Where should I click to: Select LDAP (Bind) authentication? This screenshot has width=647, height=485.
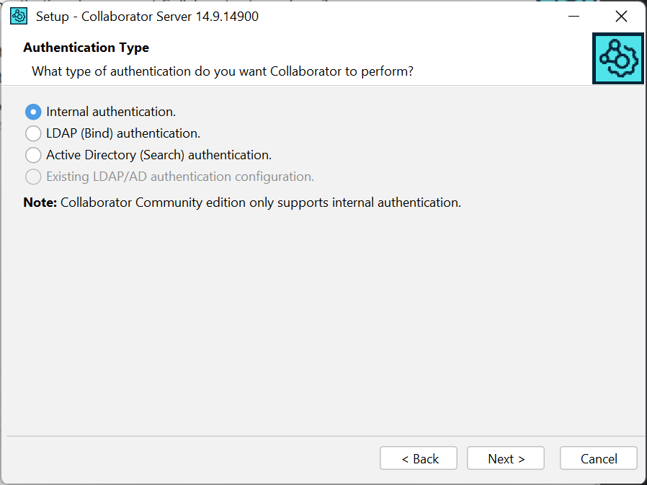(x=32, y=133)
